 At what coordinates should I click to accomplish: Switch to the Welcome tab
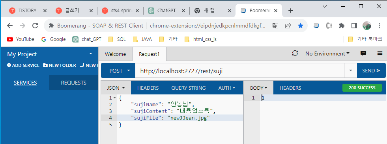pos(115,54)
